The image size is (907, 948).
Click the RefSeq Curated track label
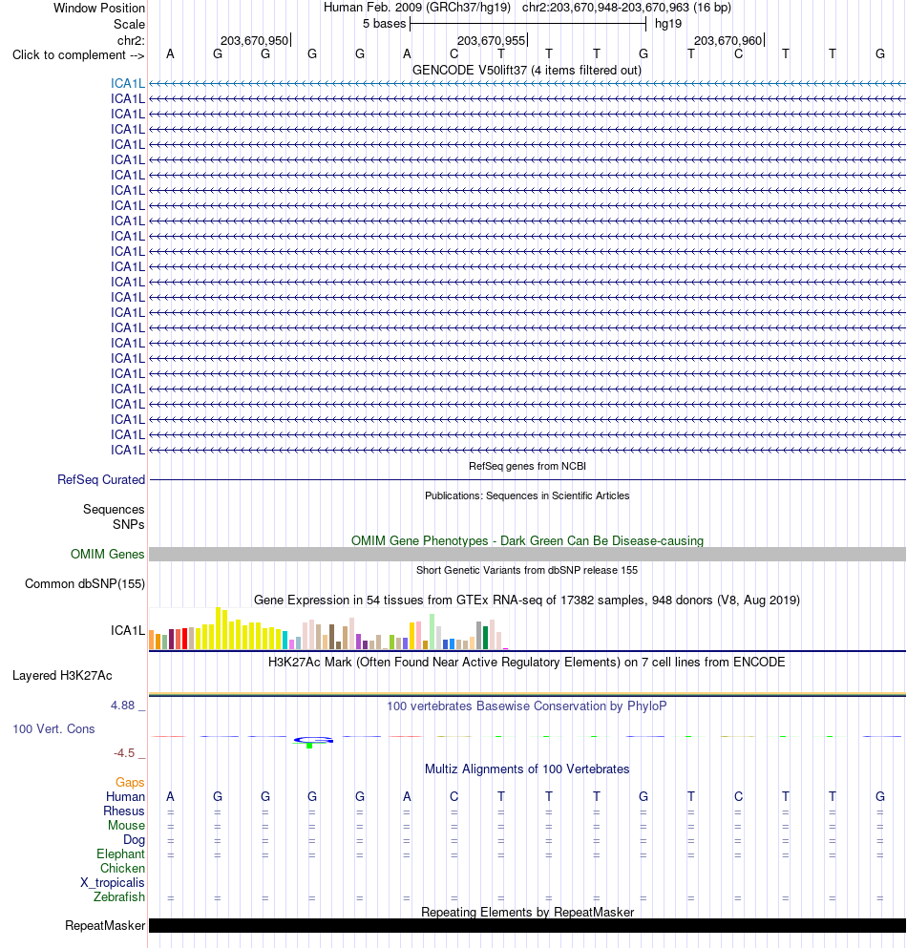tap(101, 479)
